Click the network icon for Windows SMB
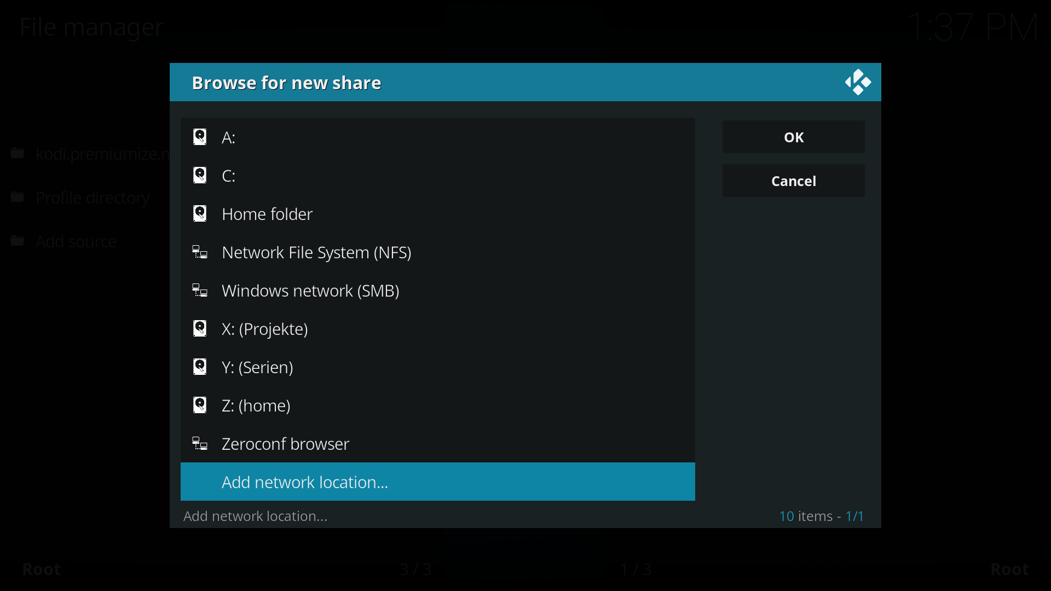 click(200, 291)
